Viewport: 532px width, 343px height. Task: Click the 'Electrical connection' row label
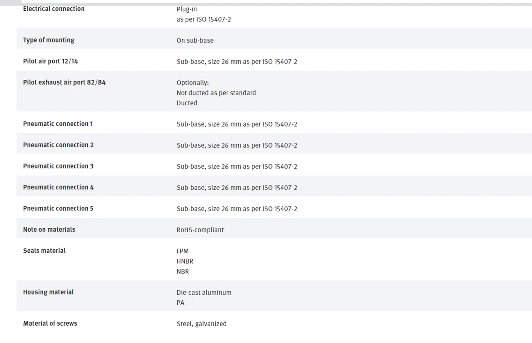54,9
